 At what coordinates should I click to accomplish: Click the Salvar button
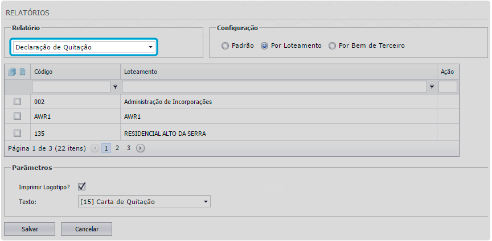30,229
